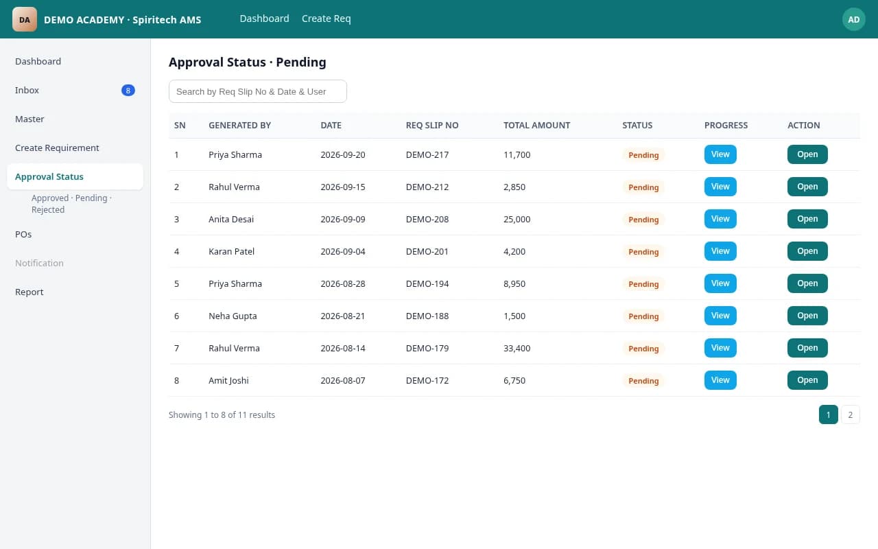Open requisition DEMO-212
Viewport: 878px width, 549px height.
(807, 187)
